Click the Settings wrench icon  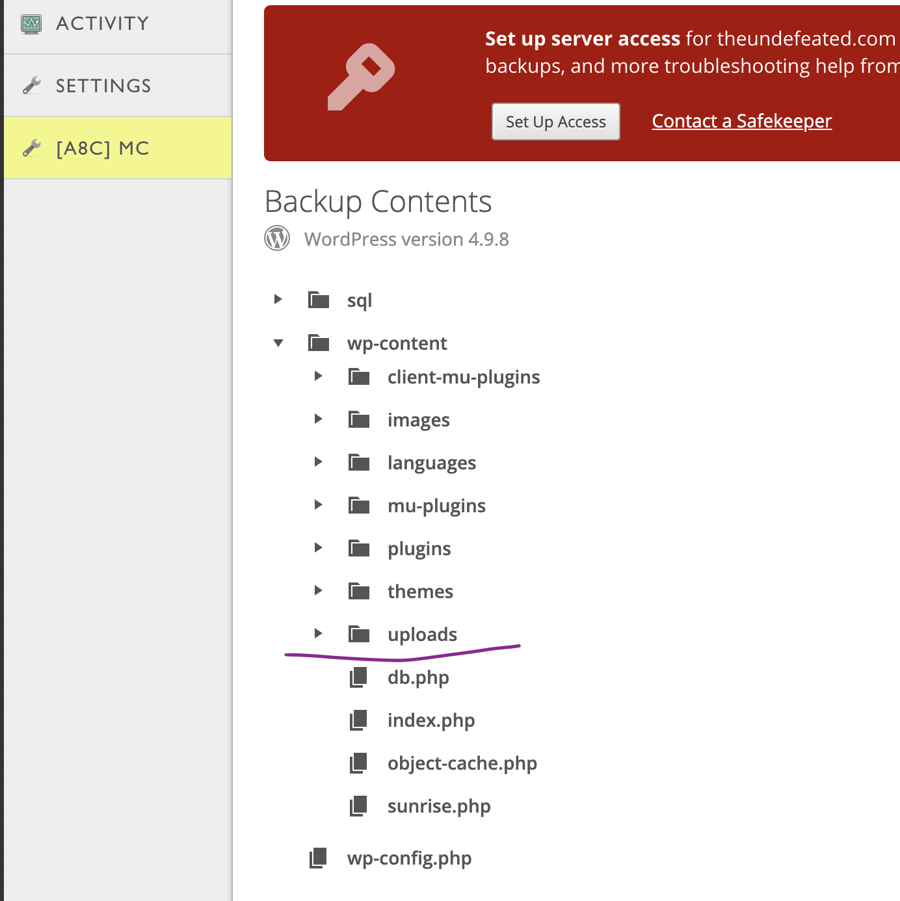click(31, 85)
